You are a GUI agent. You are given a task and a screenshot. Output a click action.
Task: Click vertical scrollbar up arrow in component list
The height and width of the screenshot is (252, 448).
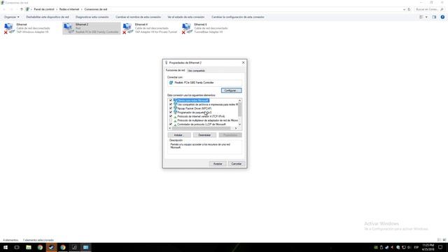239,101
